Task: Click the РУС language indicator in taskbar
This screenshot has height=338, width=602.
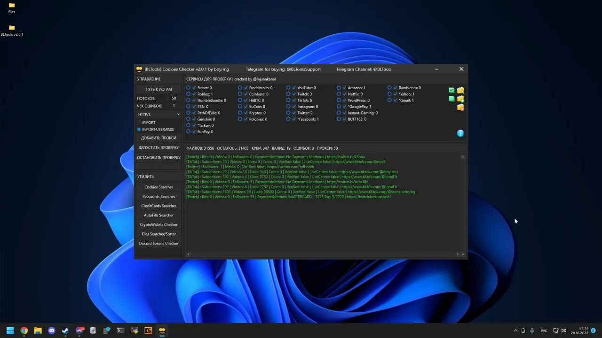Action: tap(544, 330)
